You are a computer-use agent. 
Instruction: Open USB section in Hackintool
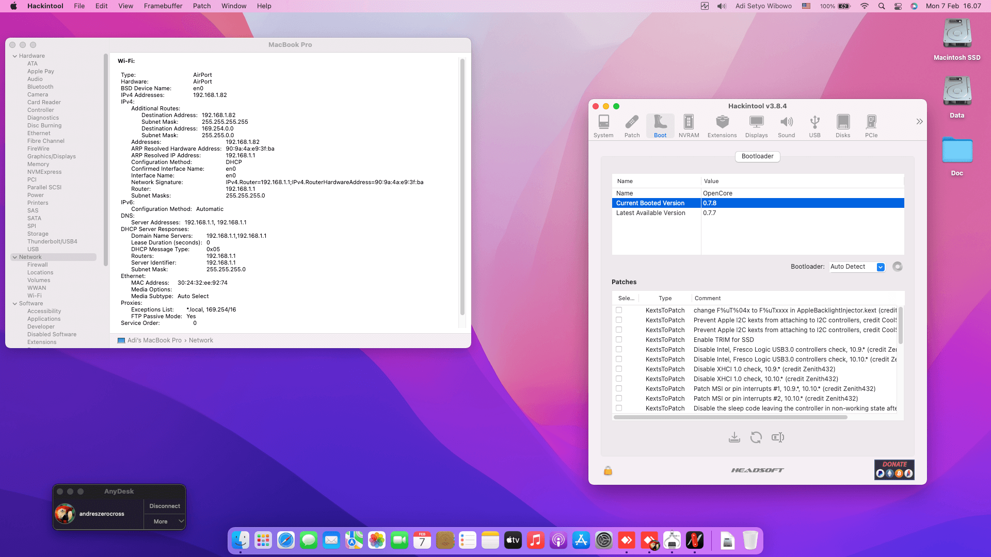(x=814, y=126)
